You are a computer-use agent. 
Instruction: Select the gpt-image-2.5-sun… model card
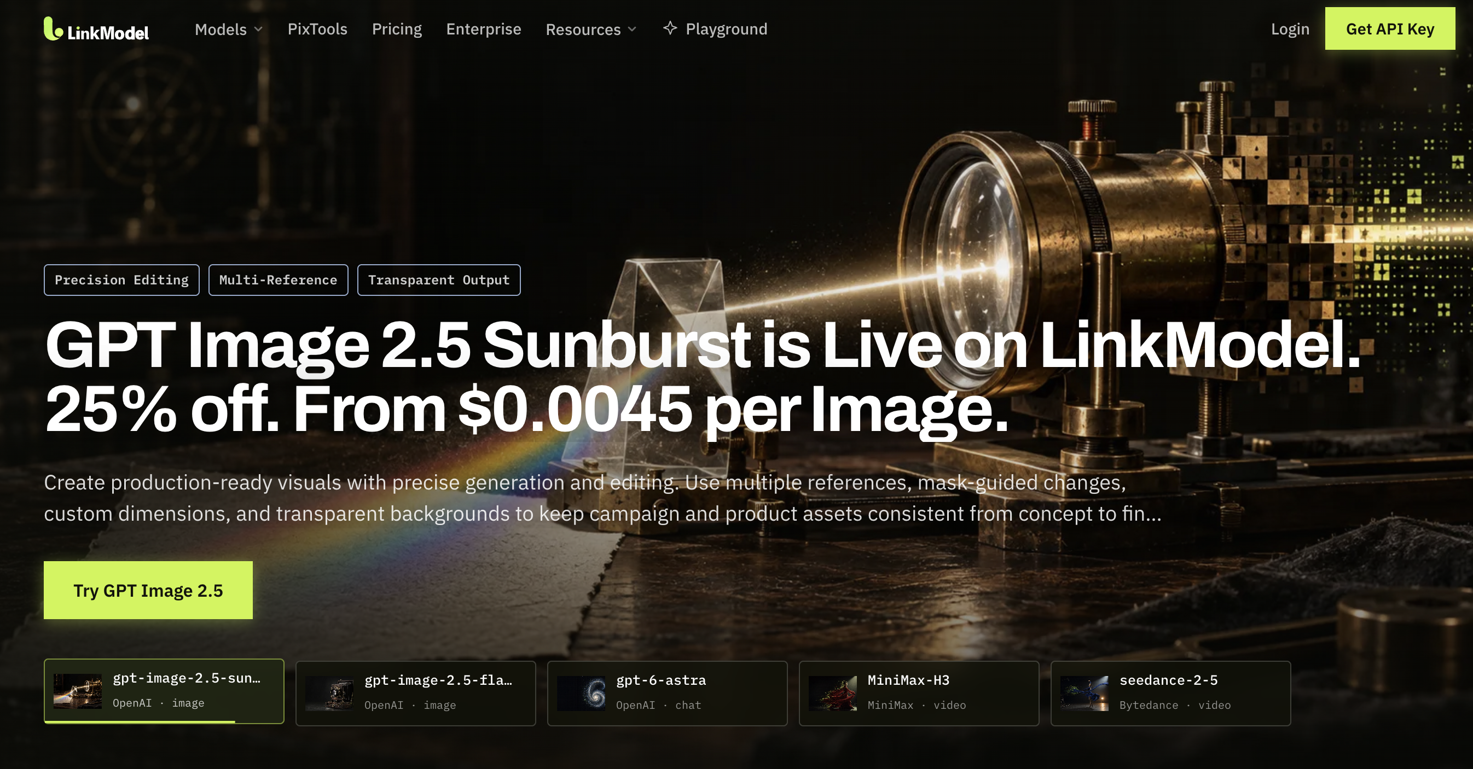point(164,691)
